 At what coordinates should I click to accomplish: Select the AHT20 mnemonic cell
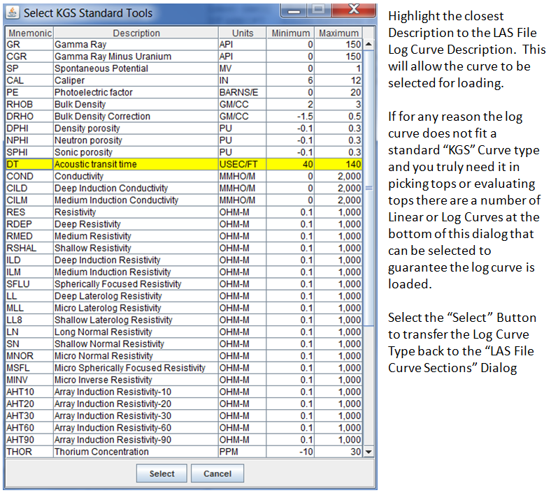click(29, 404)
